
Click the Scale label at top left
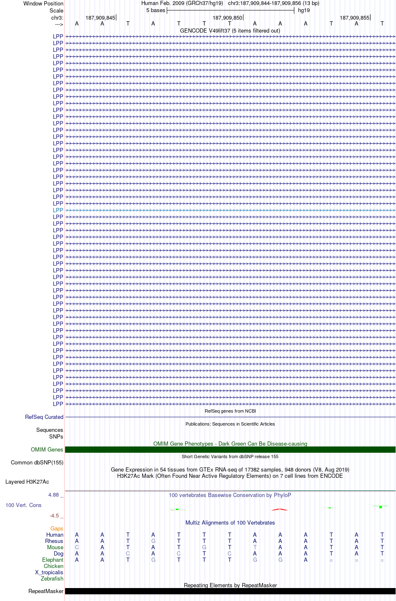(x=56, y=10)
